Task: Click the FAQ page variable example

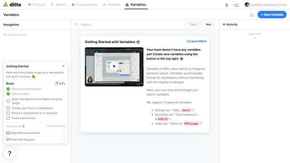Action: tap(191, 124)
